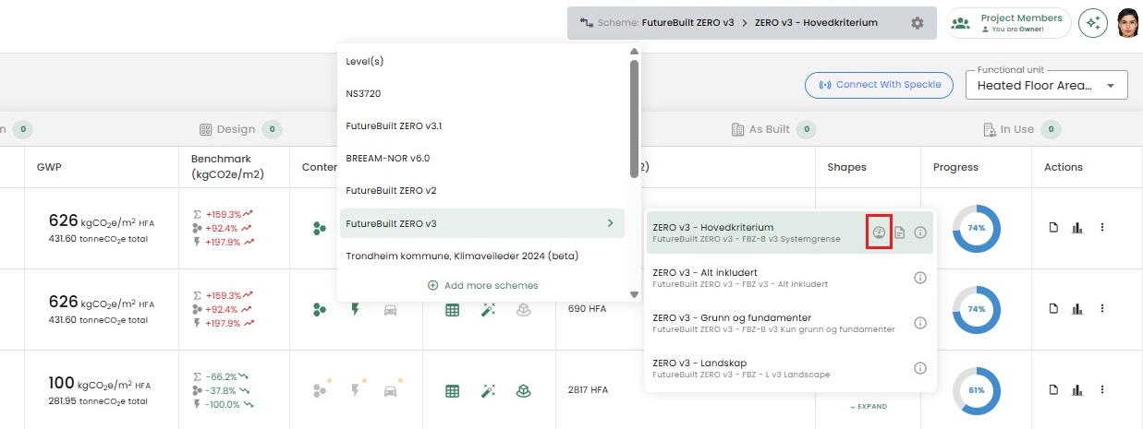1143x429 pixels.
Task: Expand the FutureBuilt ZERO v3 submenu
Action: 609,223
